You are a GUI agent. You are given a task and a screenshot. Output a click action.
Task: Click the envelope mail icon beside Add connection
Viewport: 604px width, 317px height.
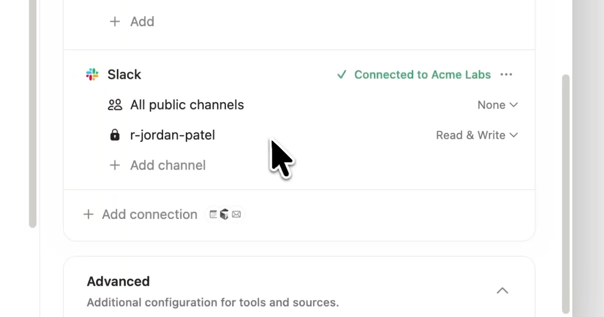point(236,214)
